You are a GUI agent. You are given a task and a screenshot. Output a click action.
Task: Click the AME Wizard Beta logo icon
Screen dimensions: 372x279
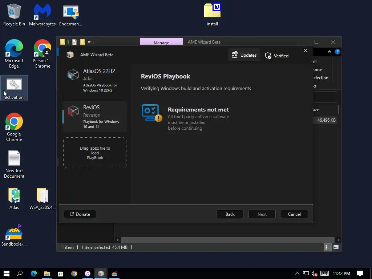click(70, 55)
